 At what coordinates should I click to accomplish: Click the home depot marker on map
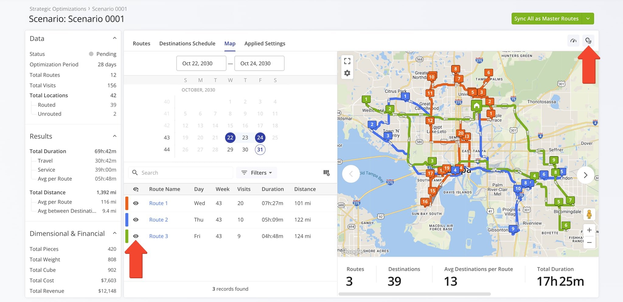[477, 106]
